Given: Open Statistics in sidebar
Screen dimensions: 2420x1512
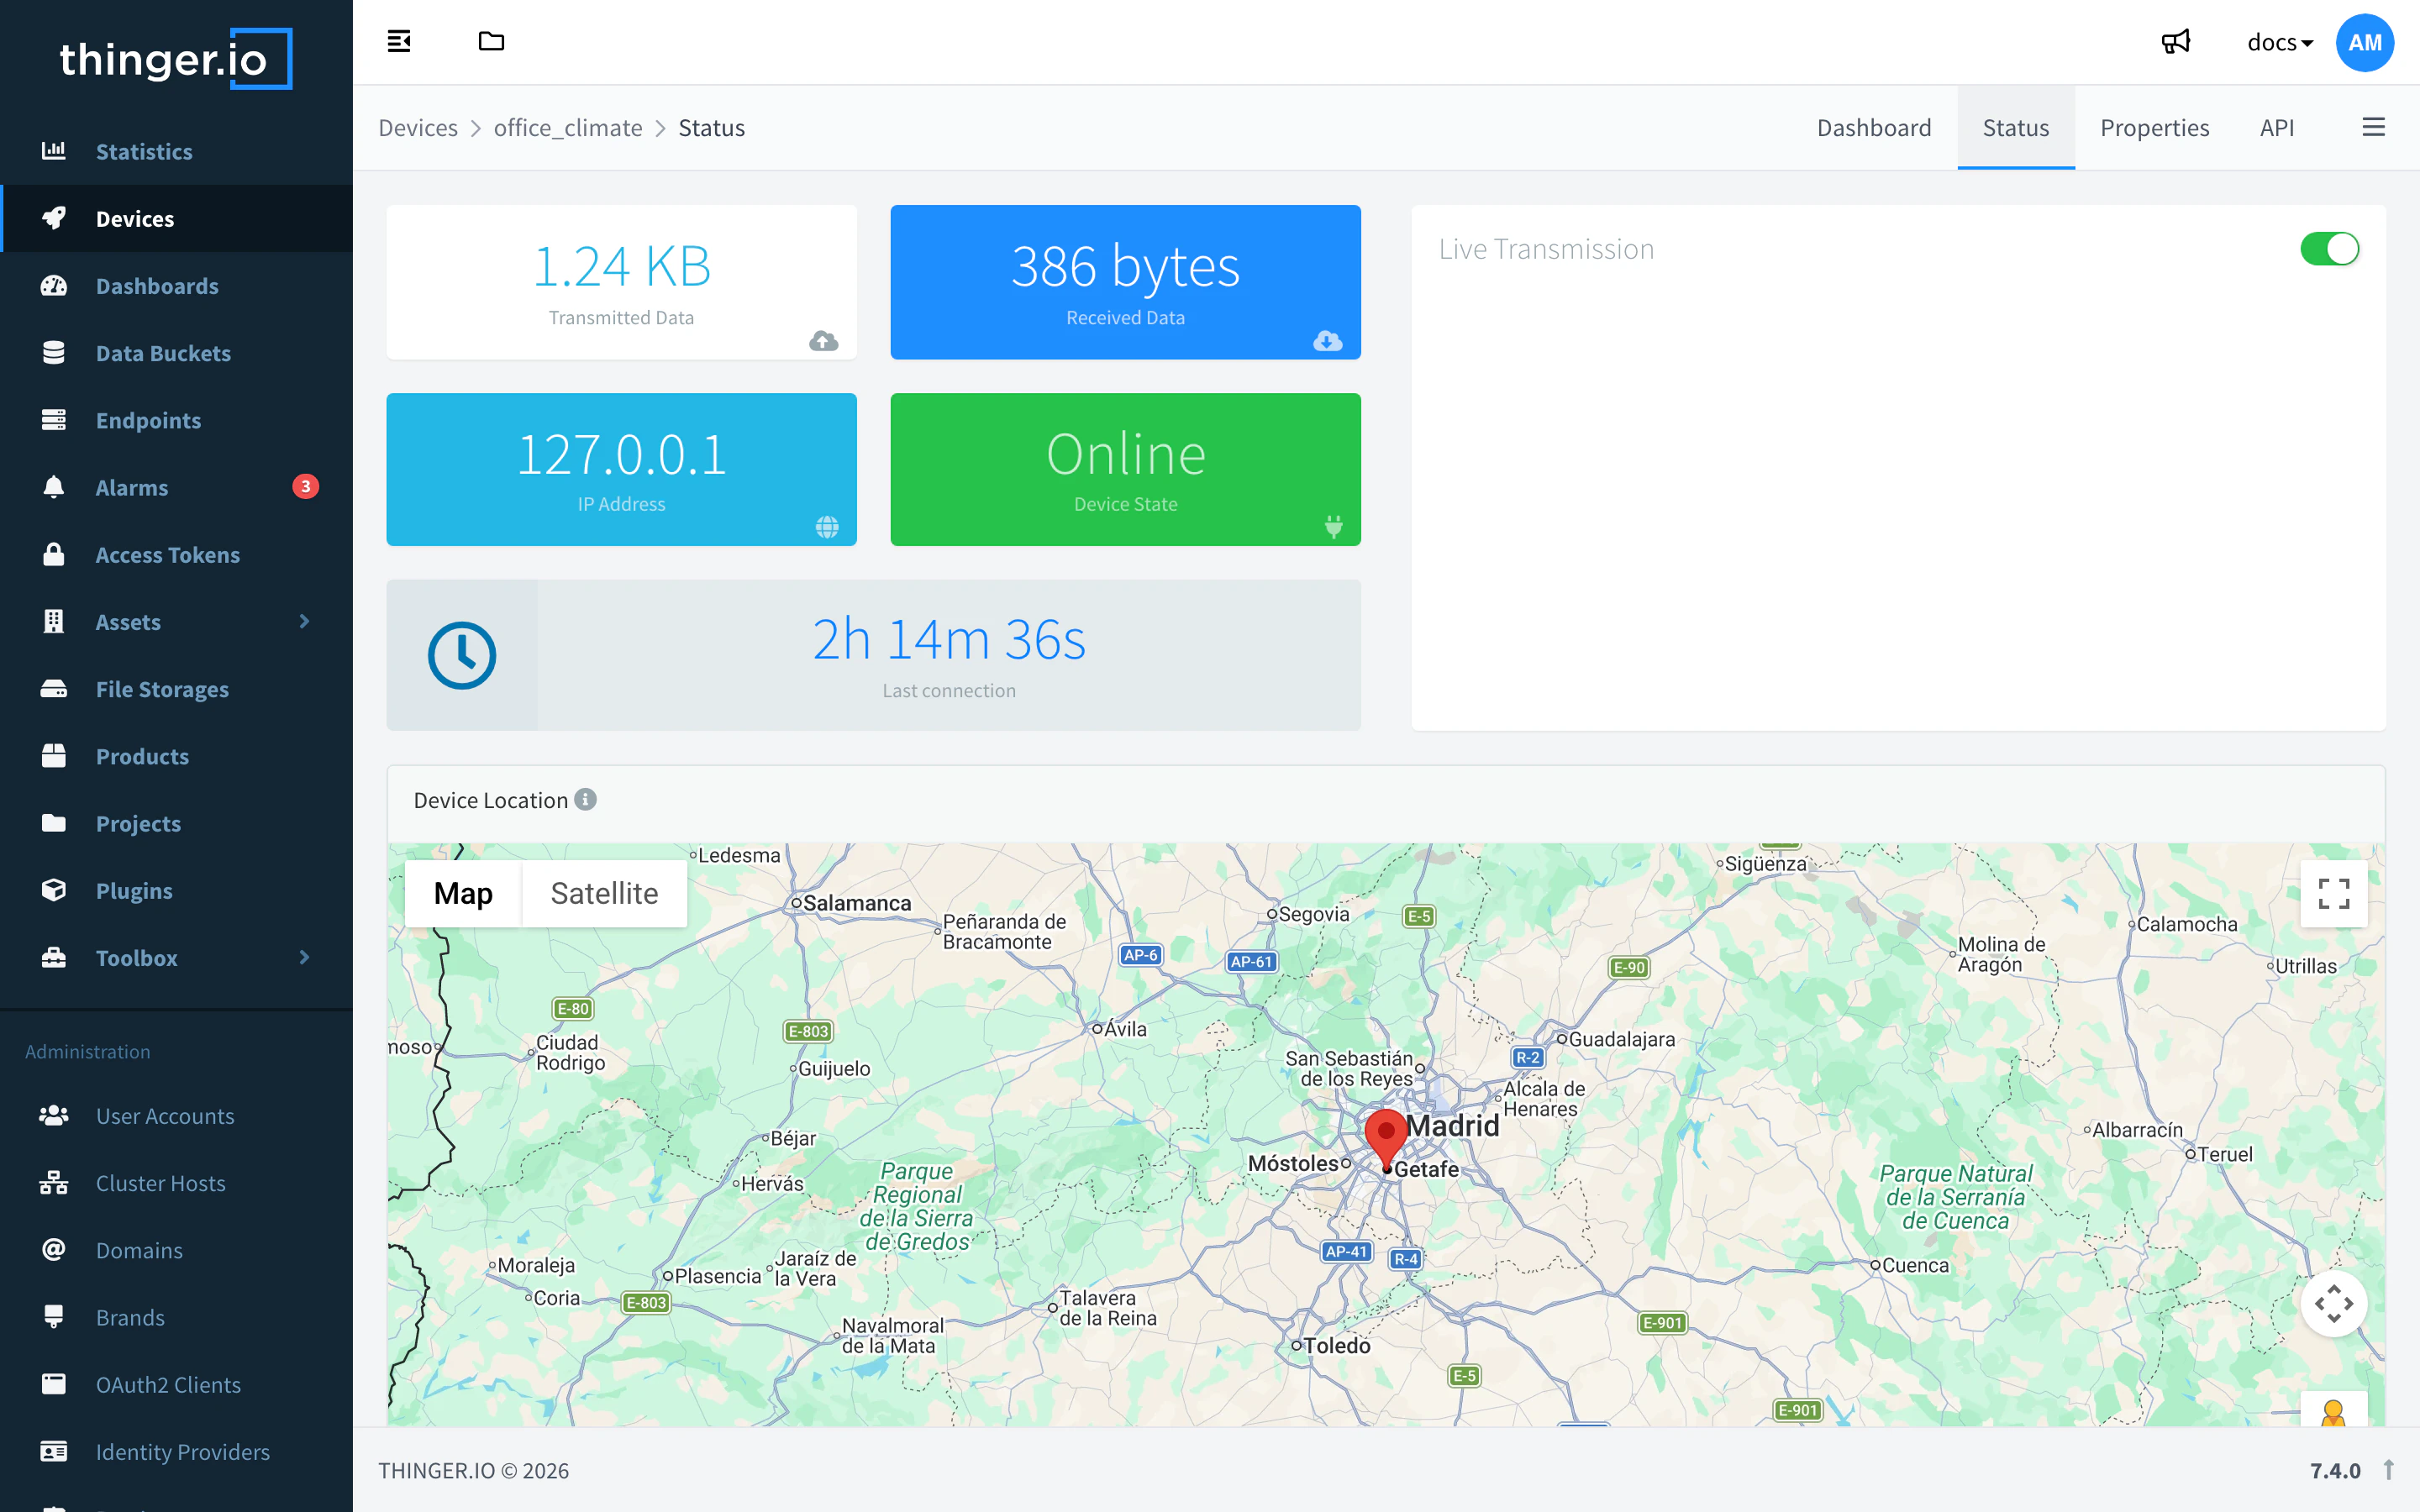Looking at the screenshot, I should (176, 151).
